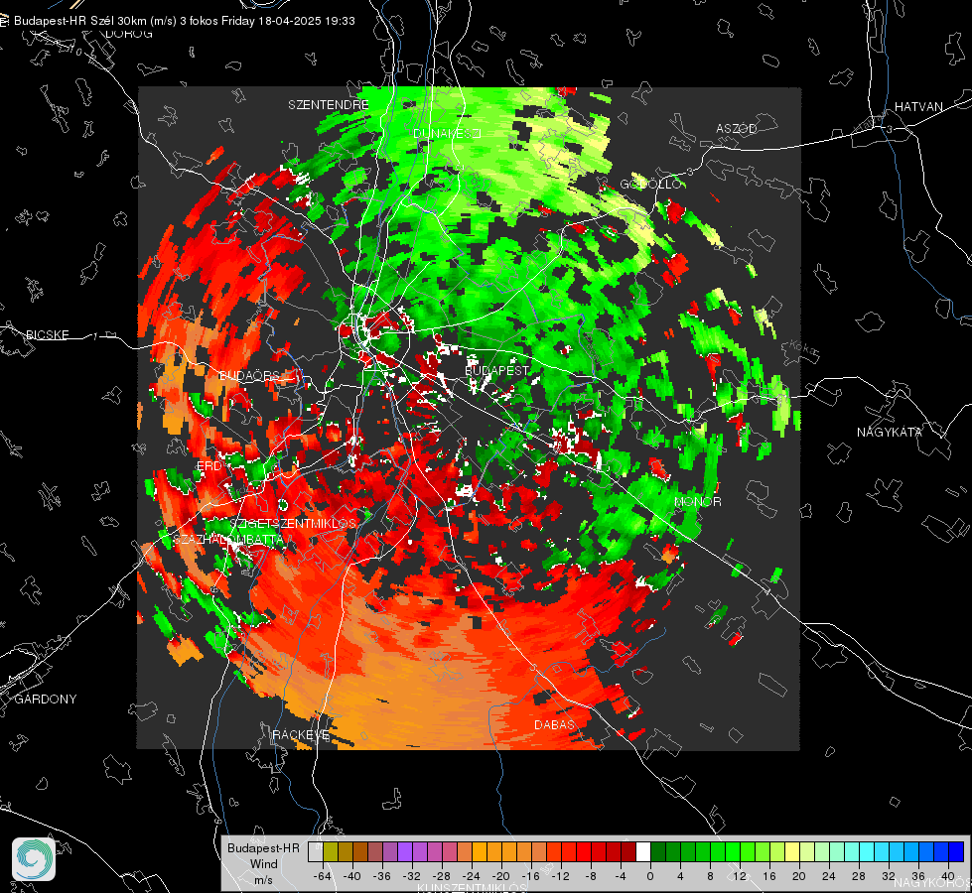
Task: Pick the dark blue last legend swatch
Action: pos(956,851)
